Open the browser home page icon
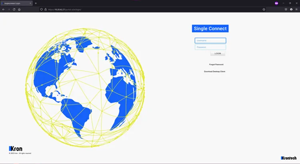The width and height of the screenshot is (300, 164). pos(19,9)
